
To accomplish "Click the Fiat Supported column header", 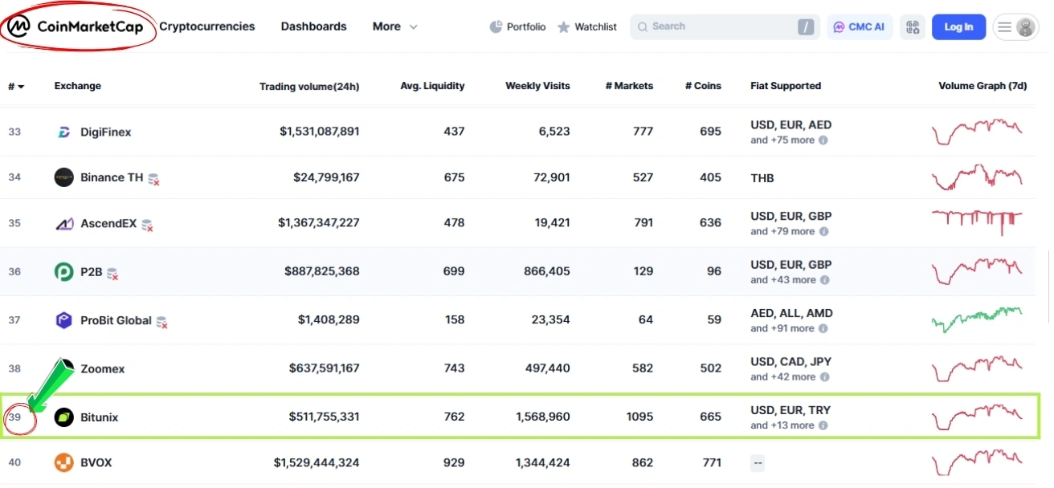I will (786, 86).
